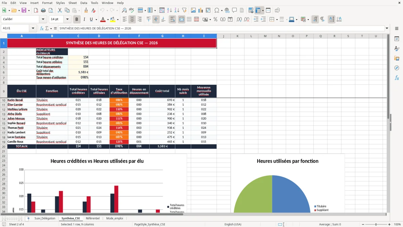Expand the conditional formatting dropdown arrow
Image resolution: width=403 pixels, height=227 pixels.
pos(308,20)
